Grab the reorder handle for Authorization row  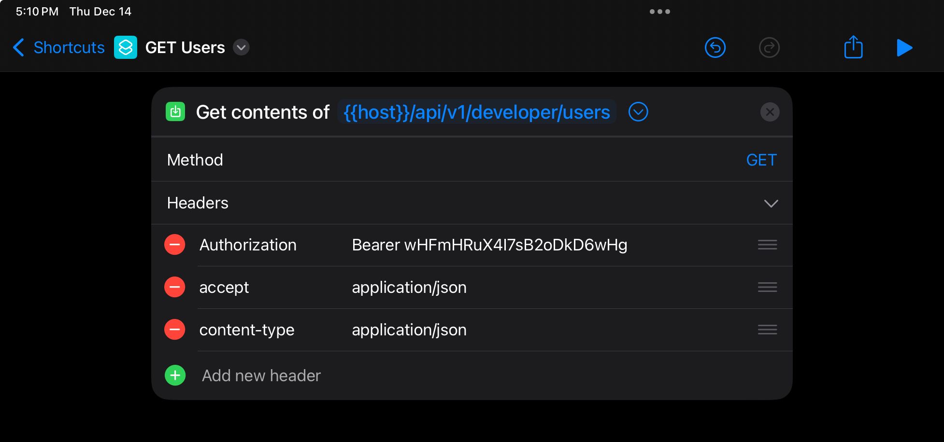tap(767, 245)
